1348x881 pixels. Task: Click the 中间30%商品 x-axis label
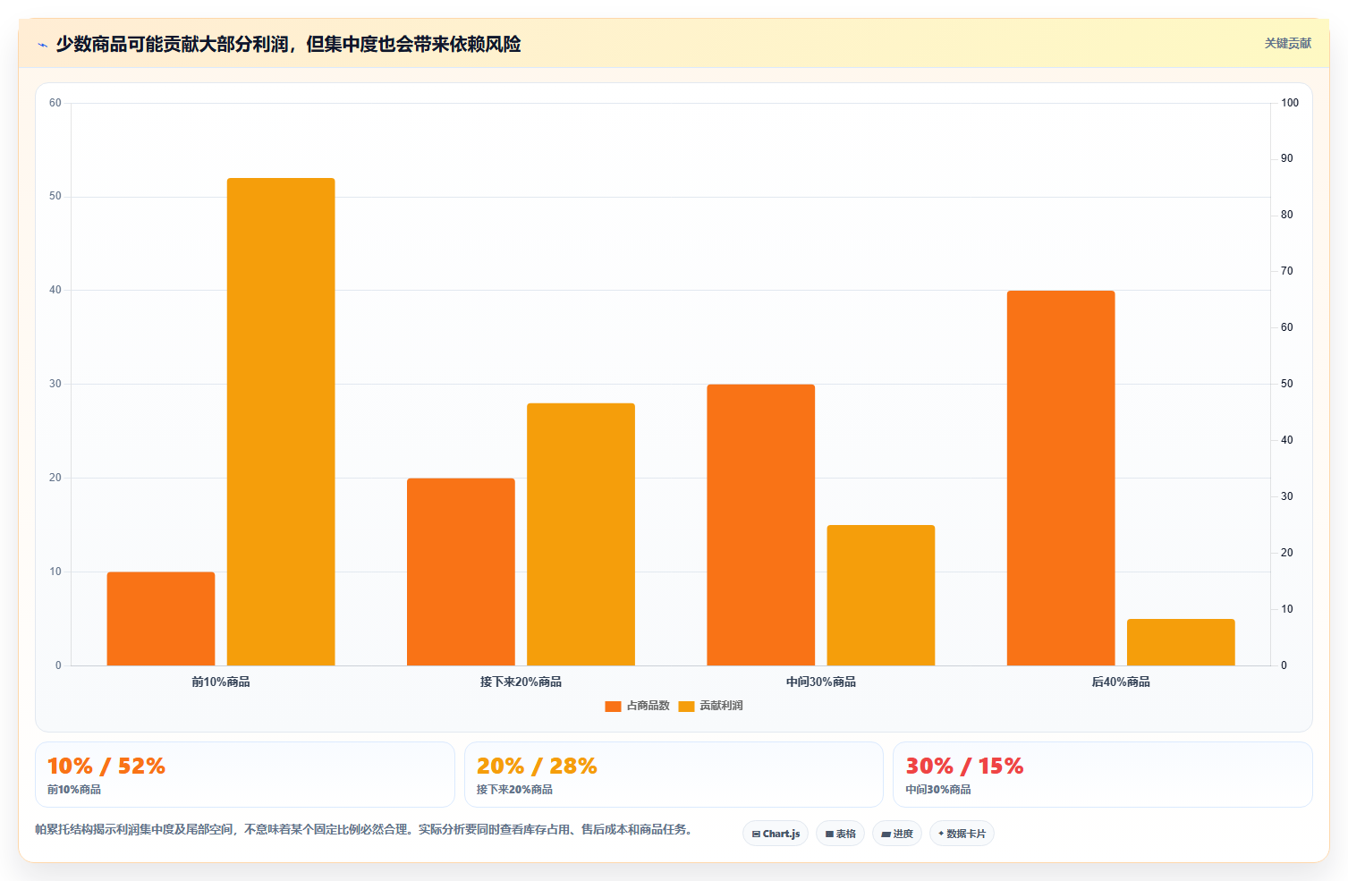coord(821,682)
